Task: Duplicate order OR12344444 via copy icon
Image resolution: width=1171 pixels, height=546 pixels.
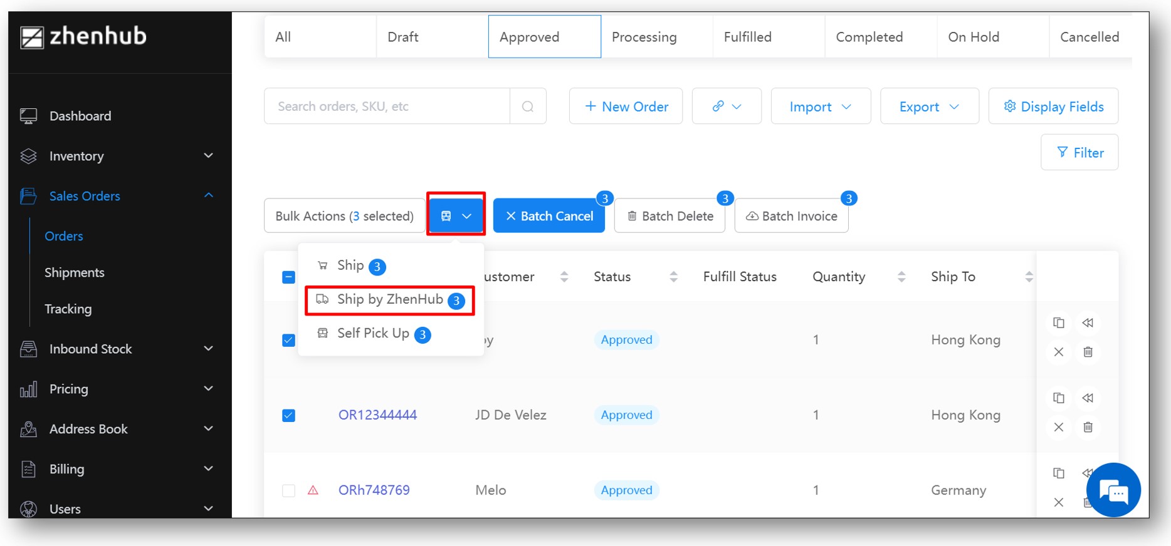Action: coord(1059,398)
